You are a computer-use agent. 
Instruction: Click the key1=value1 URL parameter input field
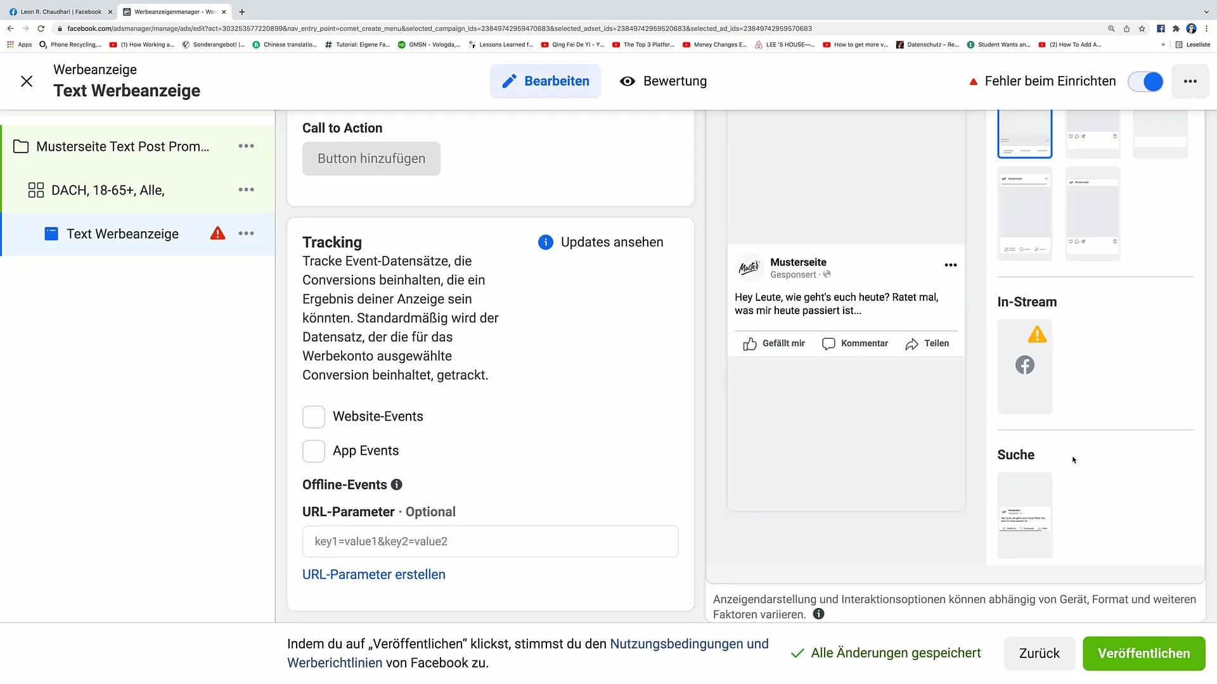coord(490,541)
